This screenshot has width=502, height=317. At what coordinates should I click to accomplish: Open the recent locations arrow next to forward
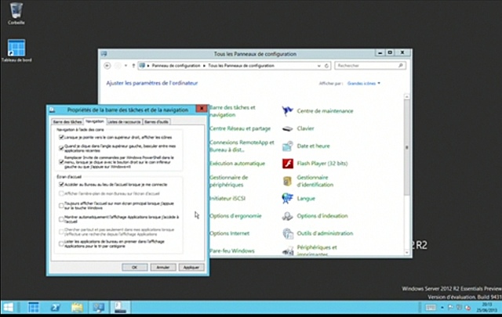coord(125,66)
